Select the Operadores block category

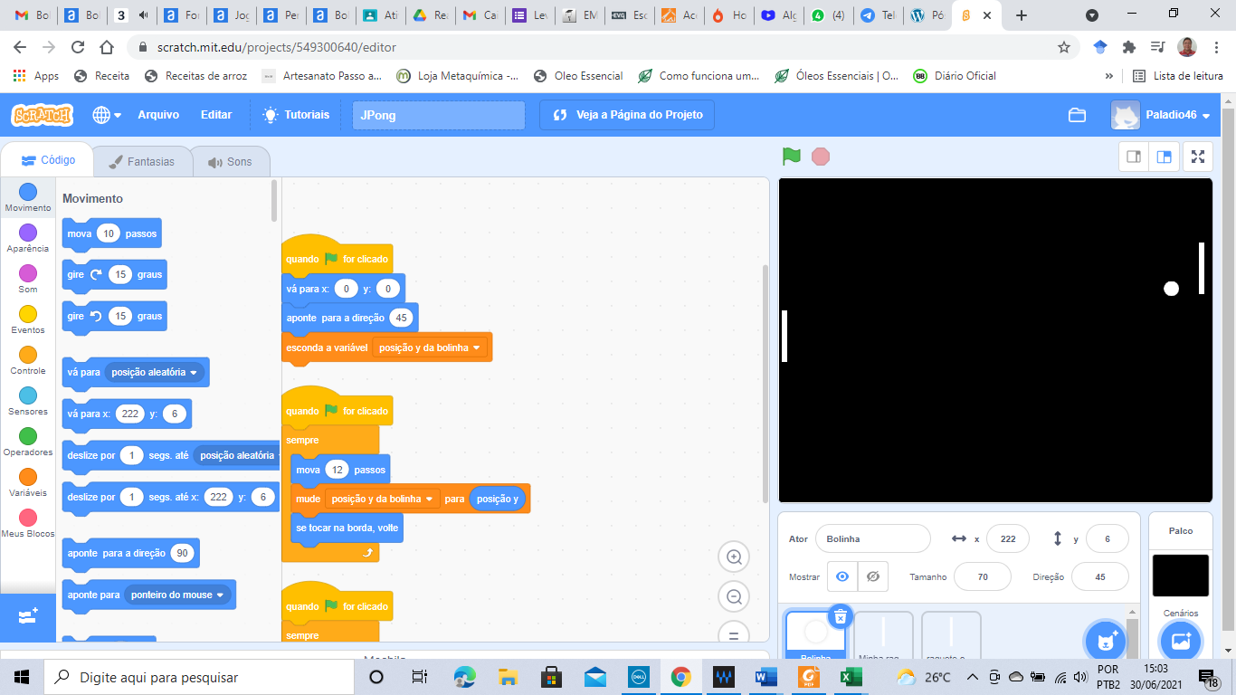(x=28, y=443)
